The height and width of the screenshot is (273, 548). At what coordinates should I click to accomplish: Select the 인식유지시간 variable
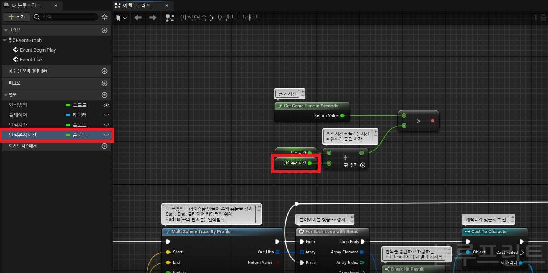(23, 135)
